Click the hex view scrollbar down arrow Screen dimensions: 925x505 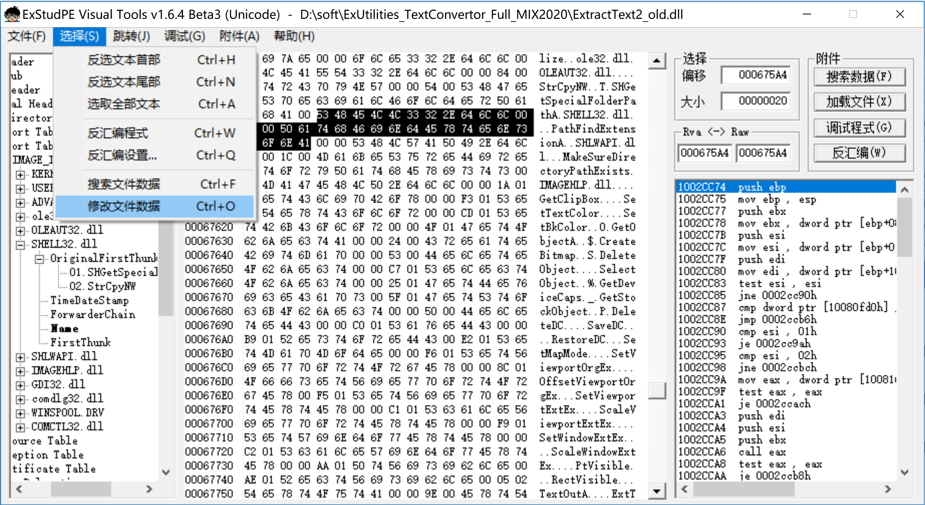tap(657, 490)
